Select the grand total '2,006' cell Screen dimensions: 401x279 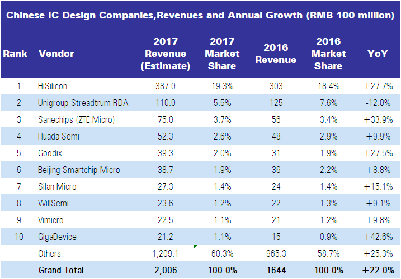[x=166, y=270]
